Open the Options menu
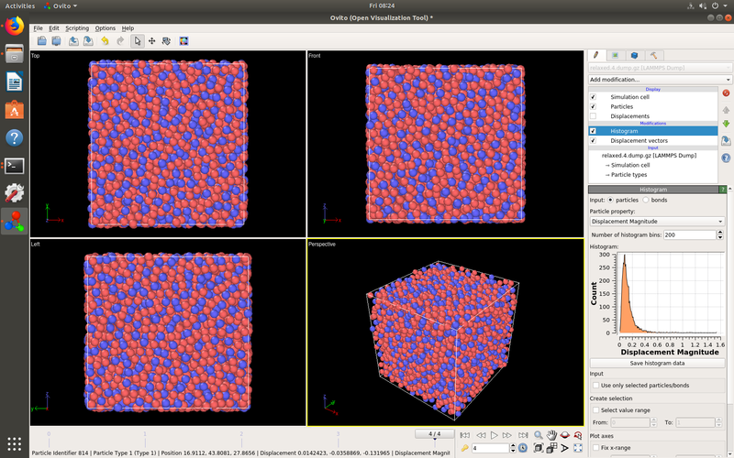Viewport: 734px width, 458px height. [106, 28]
